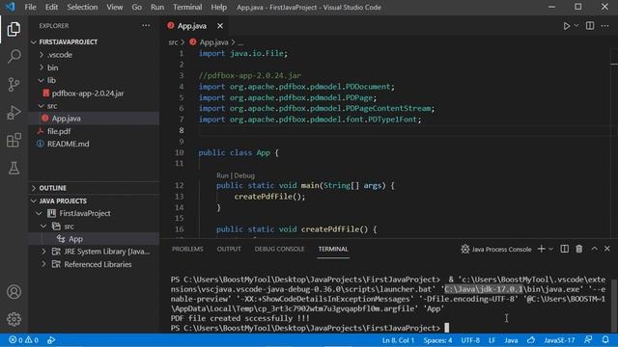
Task: Open the Go menu
Action: click(136, 7)
